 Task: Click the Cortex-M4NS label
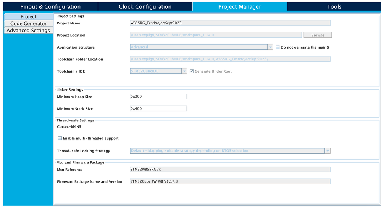[69, 126]
